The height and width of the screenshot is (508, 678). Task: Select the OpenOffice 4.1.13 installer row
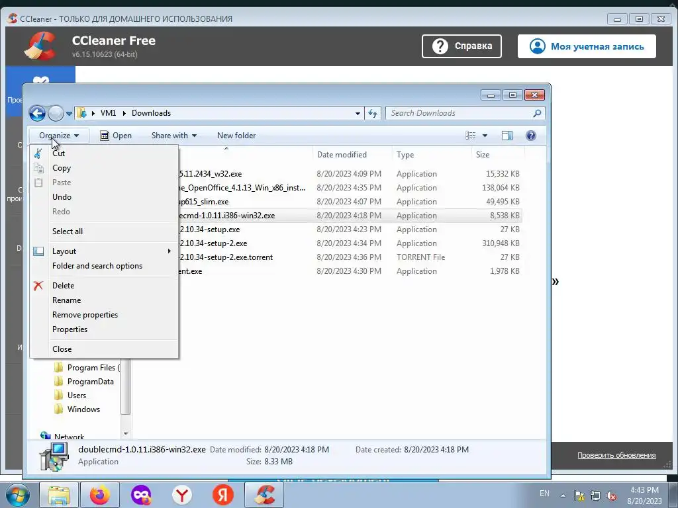click(x=350, y=188)
